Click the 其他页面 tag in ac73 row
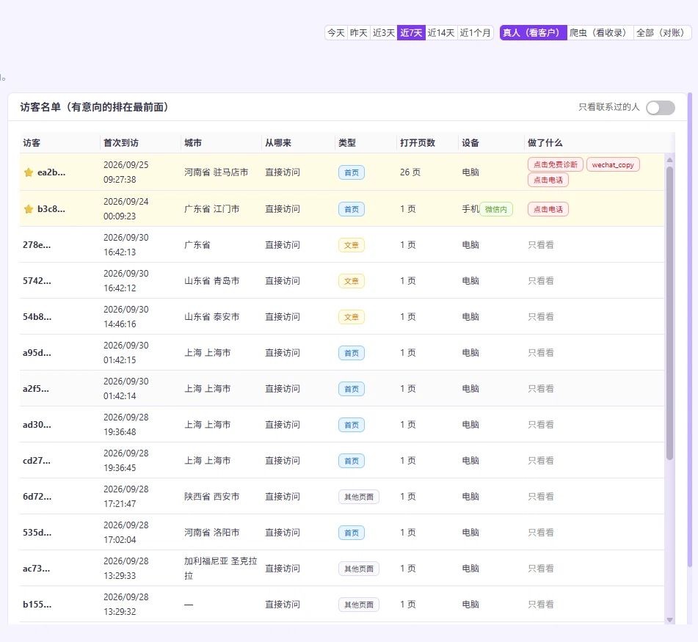698x642 pixels. pos(359,569)
